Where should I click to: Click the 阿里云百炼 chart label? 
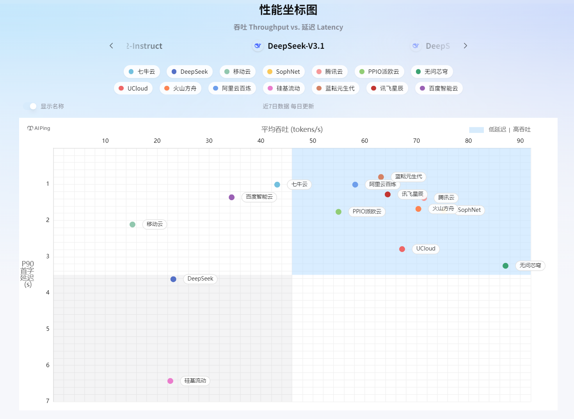(382, 184)
